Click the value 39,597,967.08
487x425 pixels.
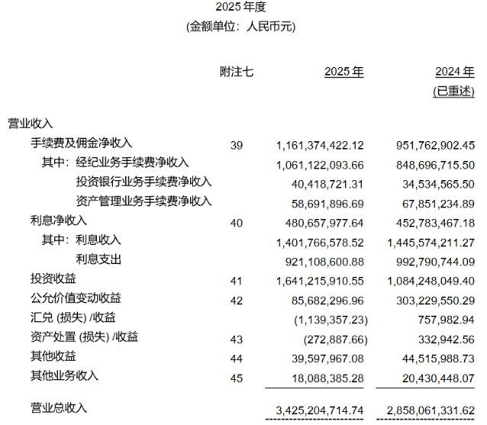tap(327, 359)
